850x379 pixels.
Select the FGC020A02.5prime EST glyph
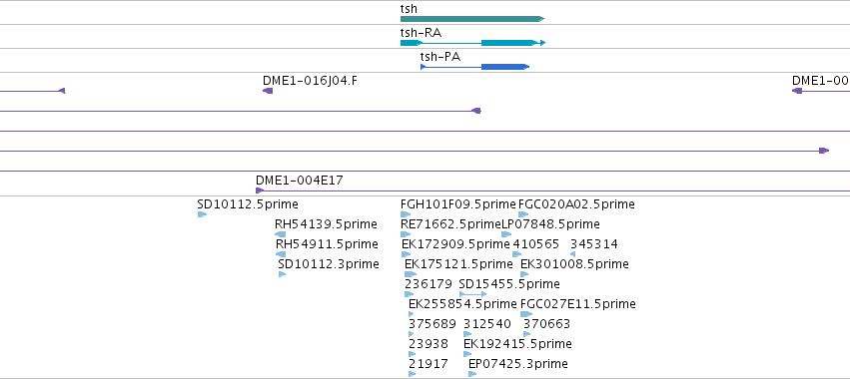pos(523,214)
